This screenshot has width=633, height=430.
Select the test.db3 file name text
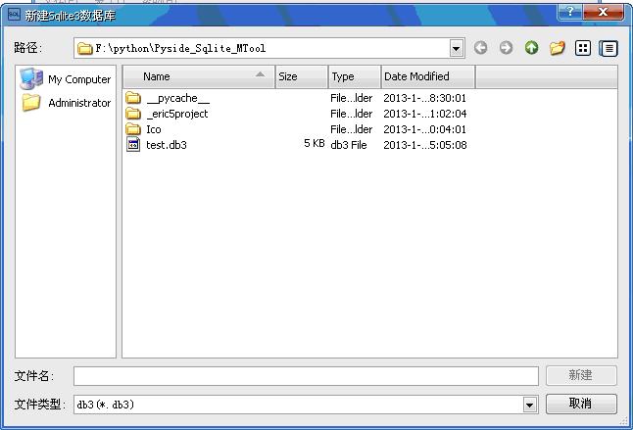(167, 145)
